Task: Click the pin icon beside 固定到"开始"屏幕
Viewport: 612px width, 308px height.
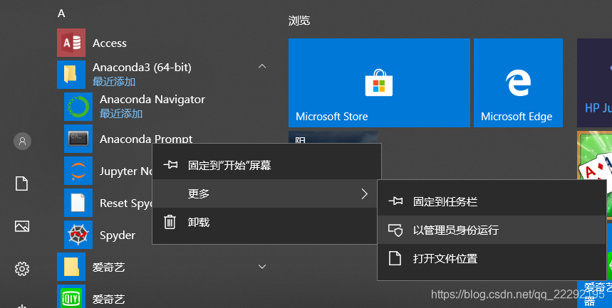Action: click(x=170, y=165)
